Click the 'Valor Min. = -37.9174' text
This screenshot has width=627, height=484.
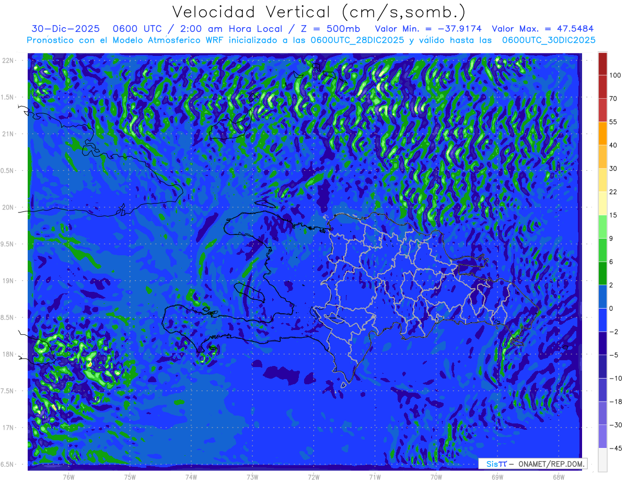[428, 29]
